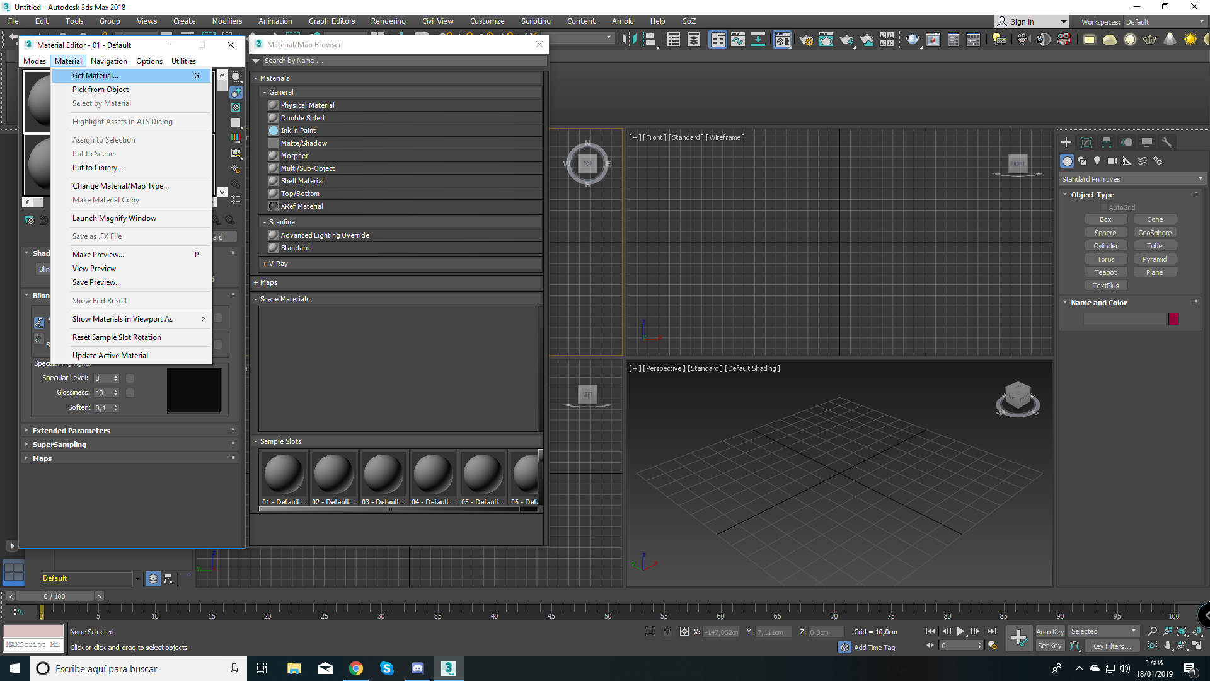This screenshot has height=681, width=1210.
Task: Open the Hierarchy command panel tab
Action: (1107, 143)
